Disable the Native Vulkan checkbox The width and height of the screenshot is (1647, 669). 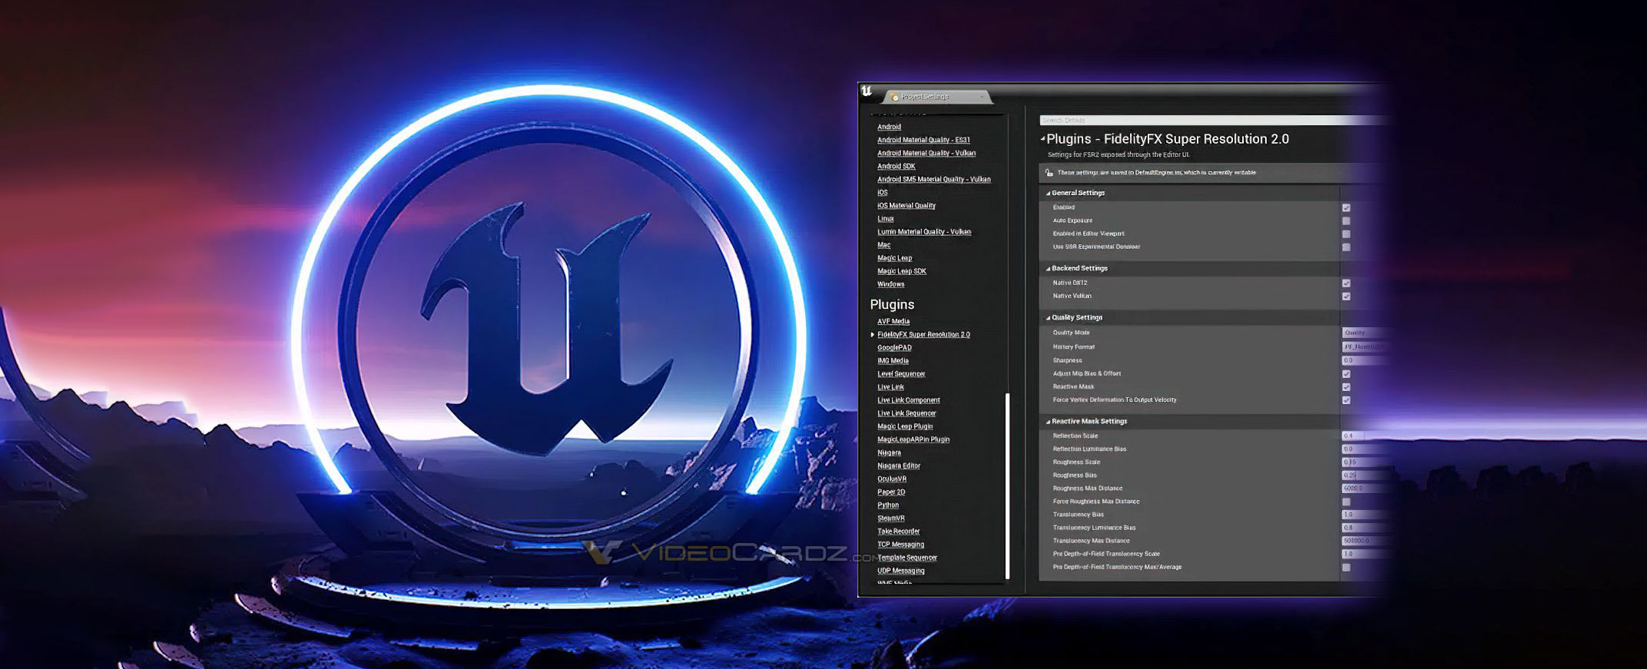coord(1346,296)
